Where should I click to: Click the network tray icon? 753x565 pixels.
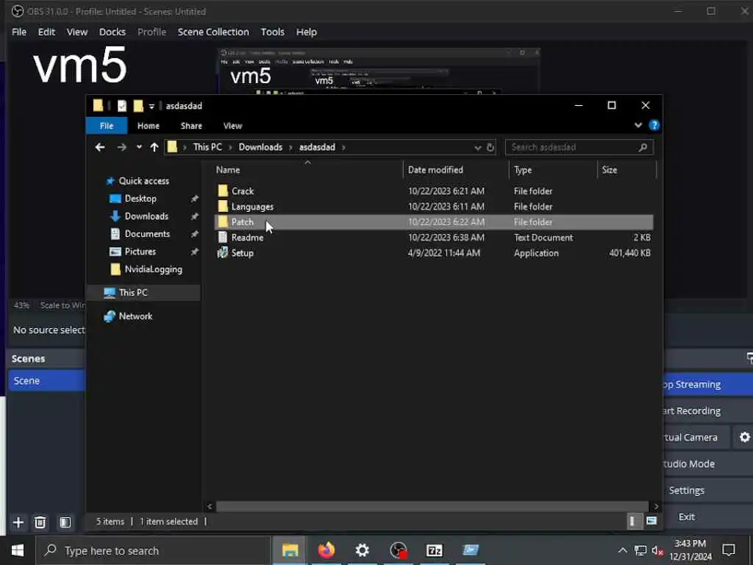[640, 550]
